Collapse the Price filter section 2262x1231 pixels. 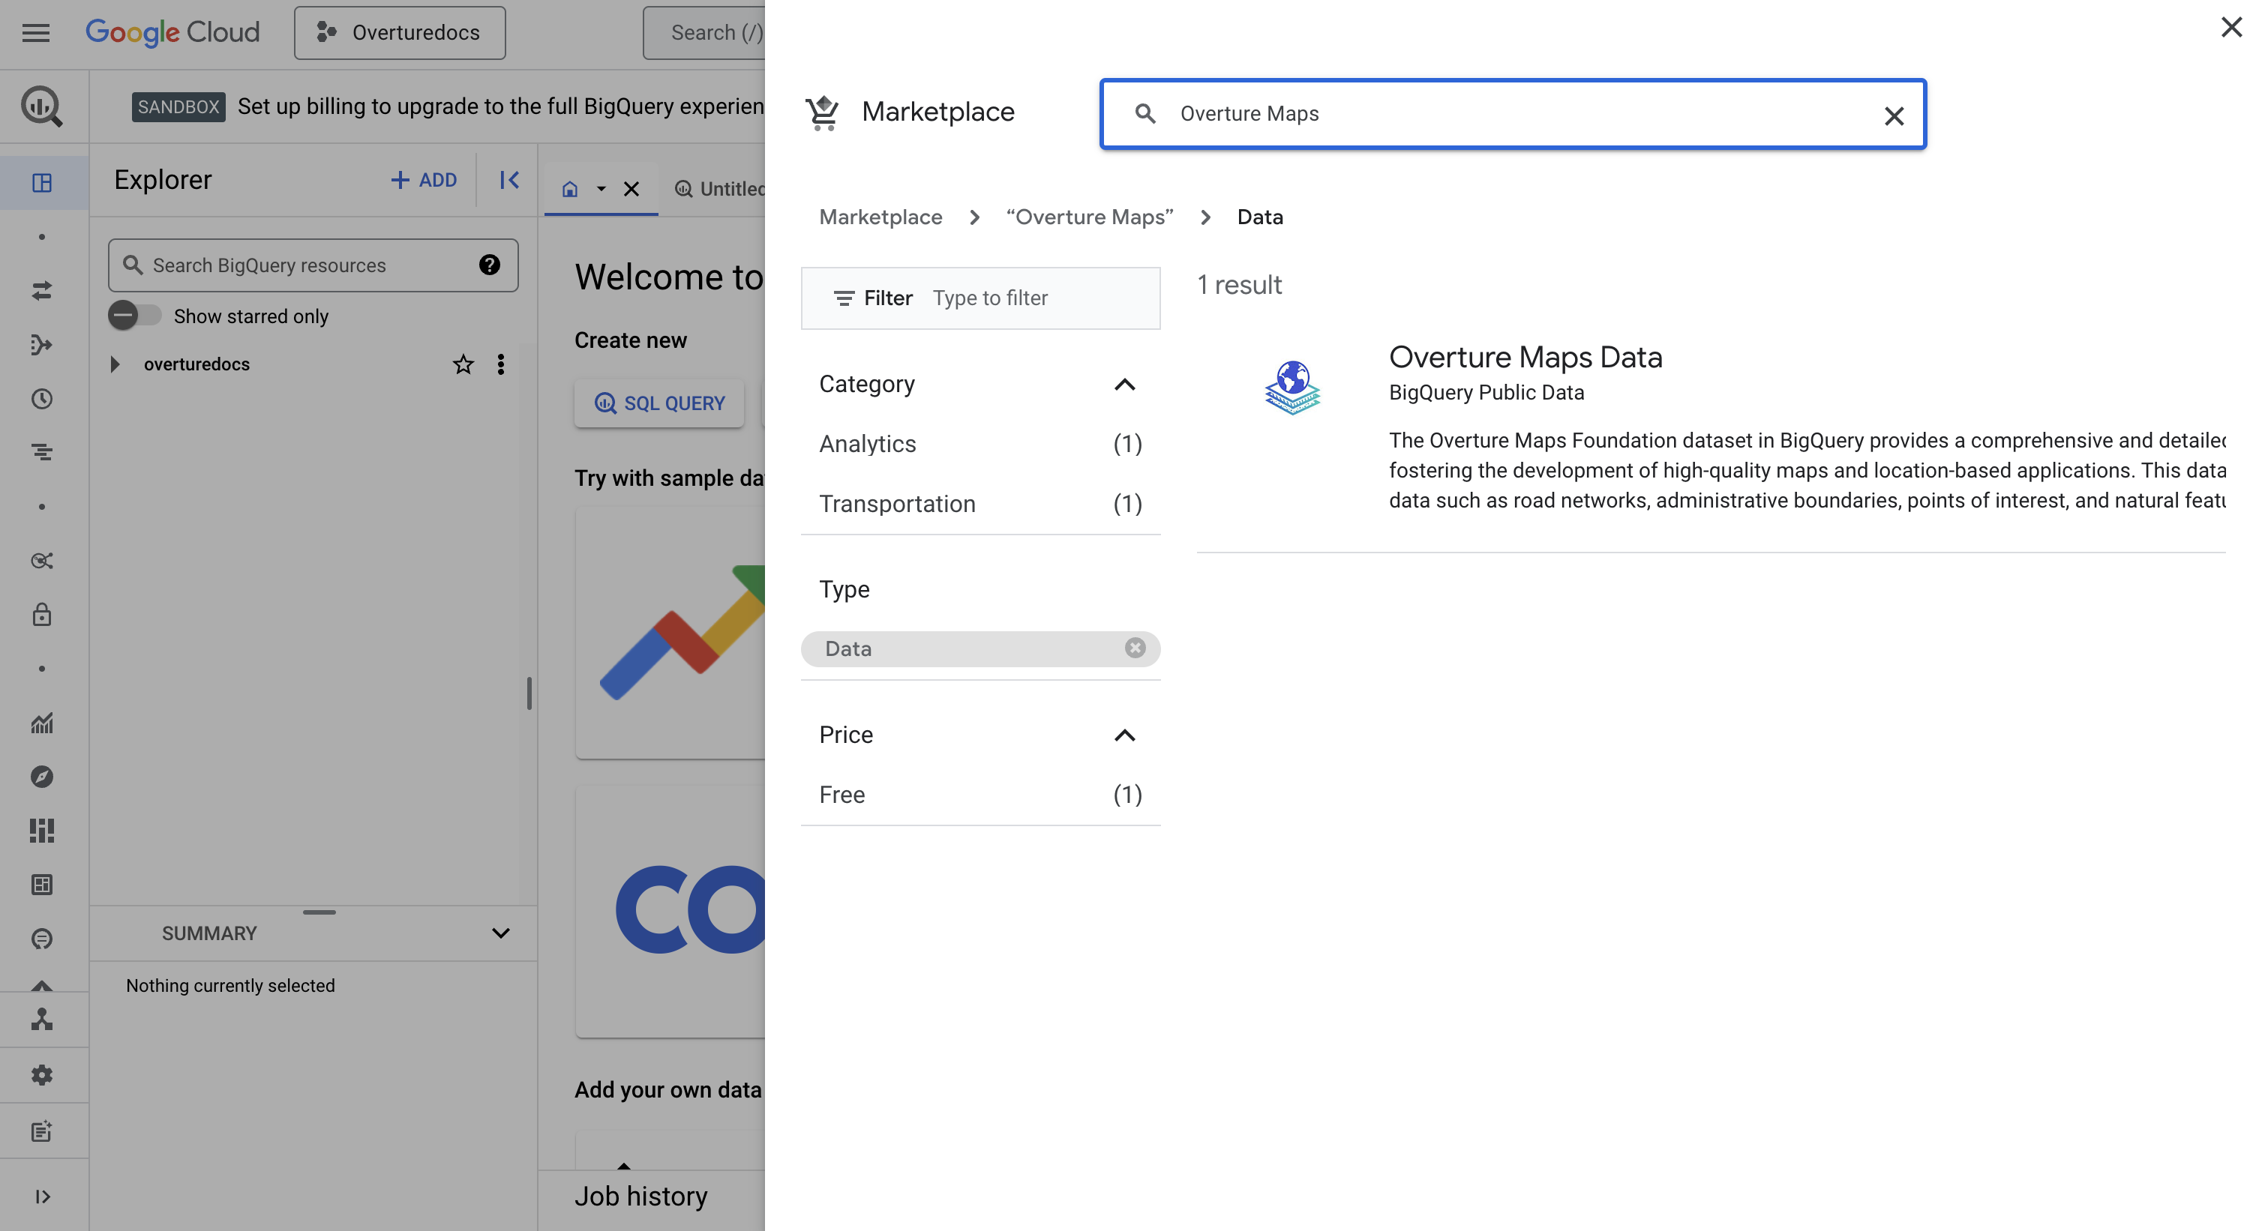tap(1125, 735)
